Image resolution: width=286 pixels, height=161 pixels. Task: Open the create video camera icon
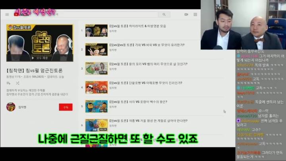pos(186,14)
